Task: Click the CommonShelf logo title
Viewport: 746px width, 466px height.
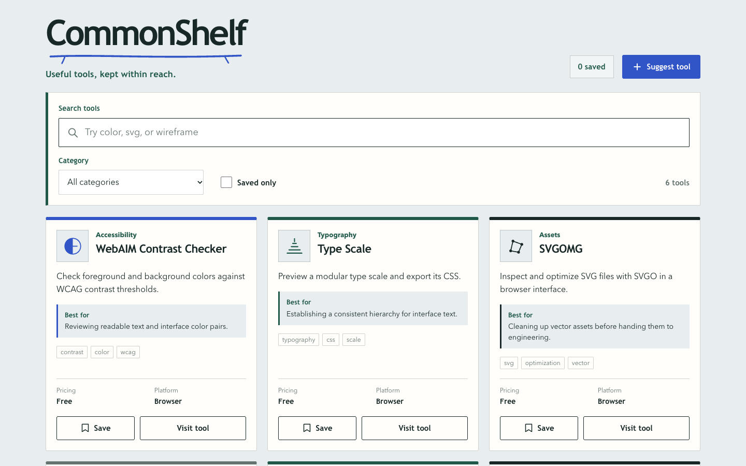Action: pos(147,33)
